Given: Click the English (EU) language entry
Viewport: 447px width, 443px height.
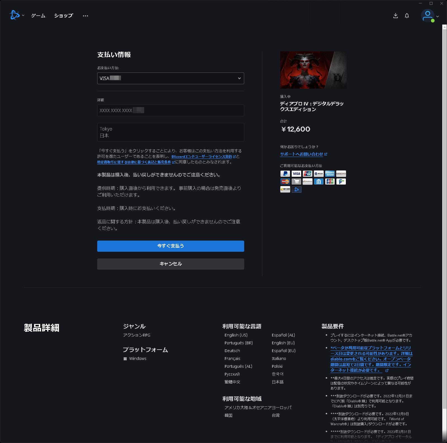Looking at the screenshot, I should click(x=283, y=343).
